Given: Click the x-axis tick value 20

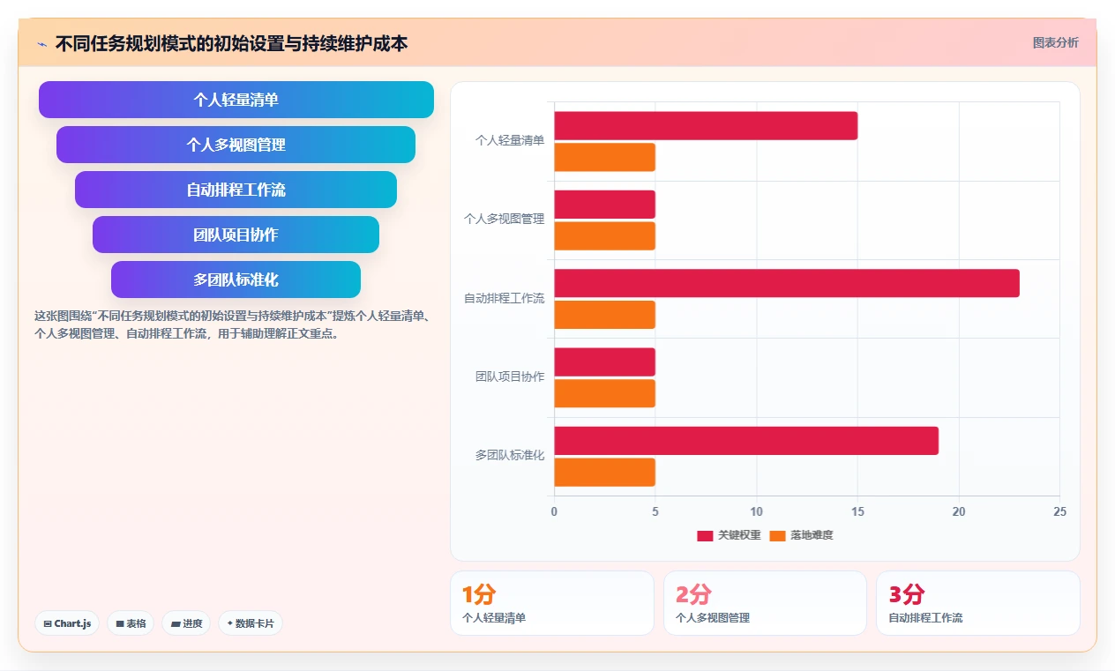Looking at the screenshot, I should coord(959,511).
